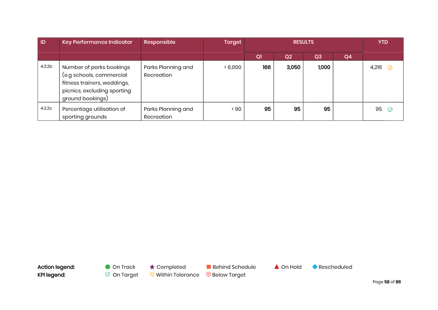Click Parks Planning and Recreation in row 4.3.2b
This screenshot has width=438, height=310.
click(168, 71)
